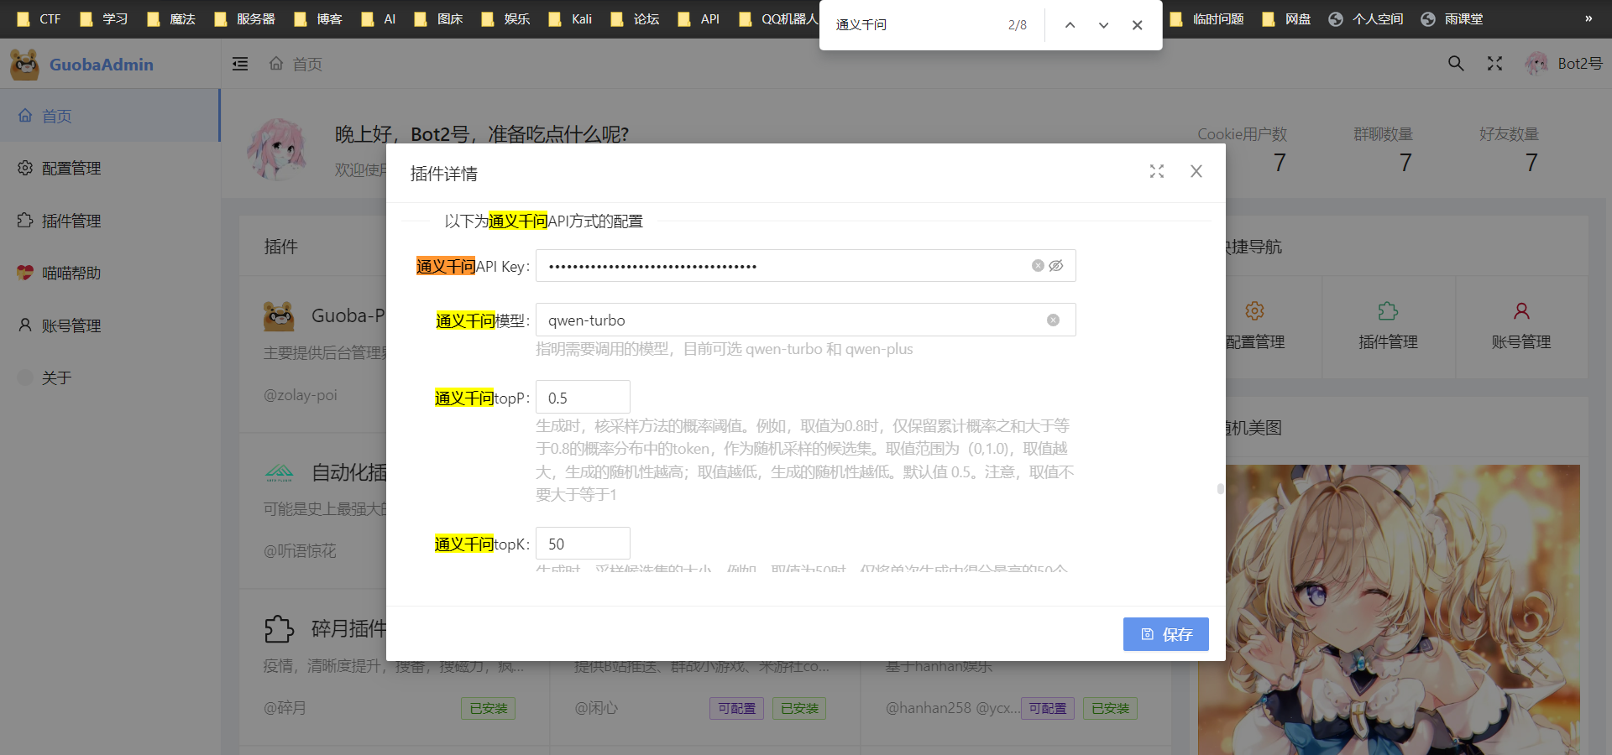Collapse the sidebar menu toggle
This screenshot has width=1612, height=755.
[x=240, y=64]
